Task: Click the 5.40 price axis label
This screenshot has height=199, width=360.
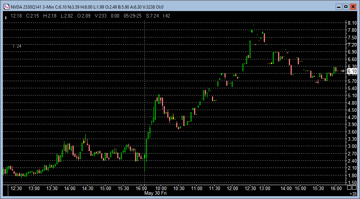Action: [352, 88]
